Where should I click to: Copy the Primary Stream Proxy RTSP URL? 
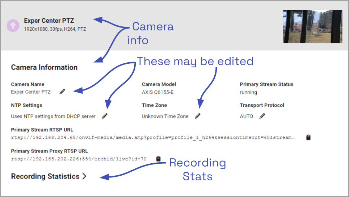tap(158, 159)
